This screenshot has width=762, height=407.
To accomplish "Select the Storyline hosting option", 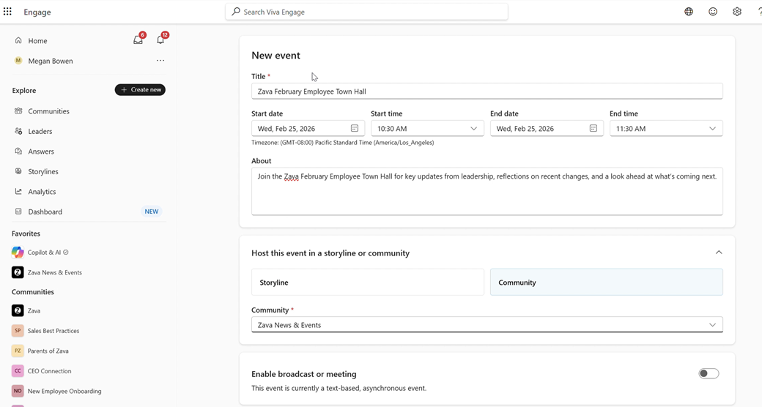I will (367, 283).
